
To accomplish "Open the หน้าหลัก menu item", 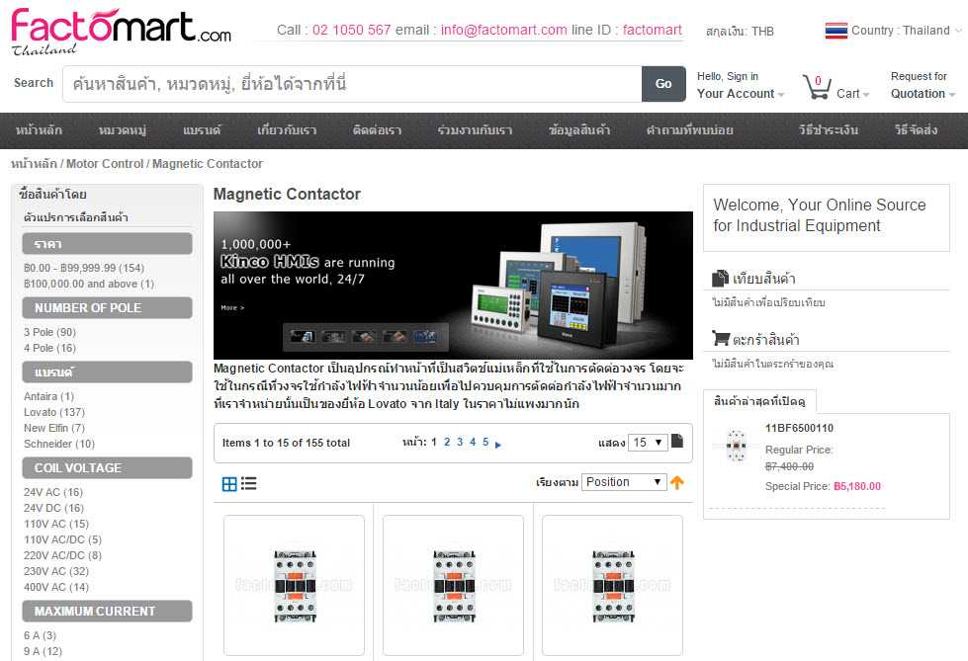I will pyautogui.click(x=39, y=130).
